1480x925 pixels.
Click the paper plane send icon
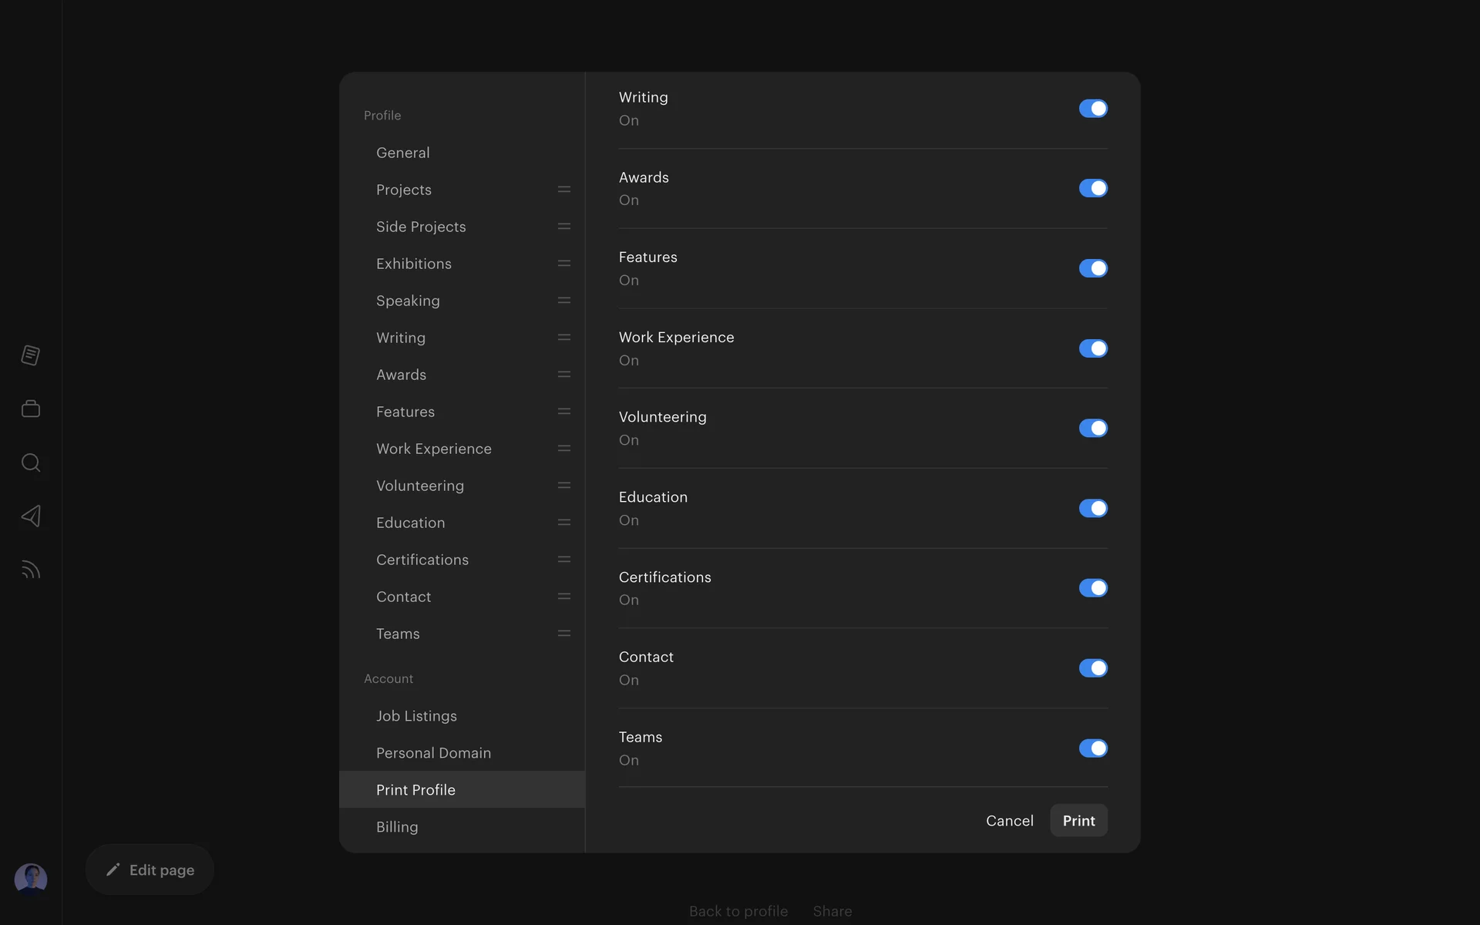(31, 516)
